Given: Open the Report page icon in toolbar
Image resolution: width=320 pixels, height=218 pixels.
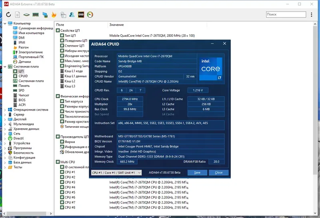Looking at the screenshot, I should tap(18, 14).
